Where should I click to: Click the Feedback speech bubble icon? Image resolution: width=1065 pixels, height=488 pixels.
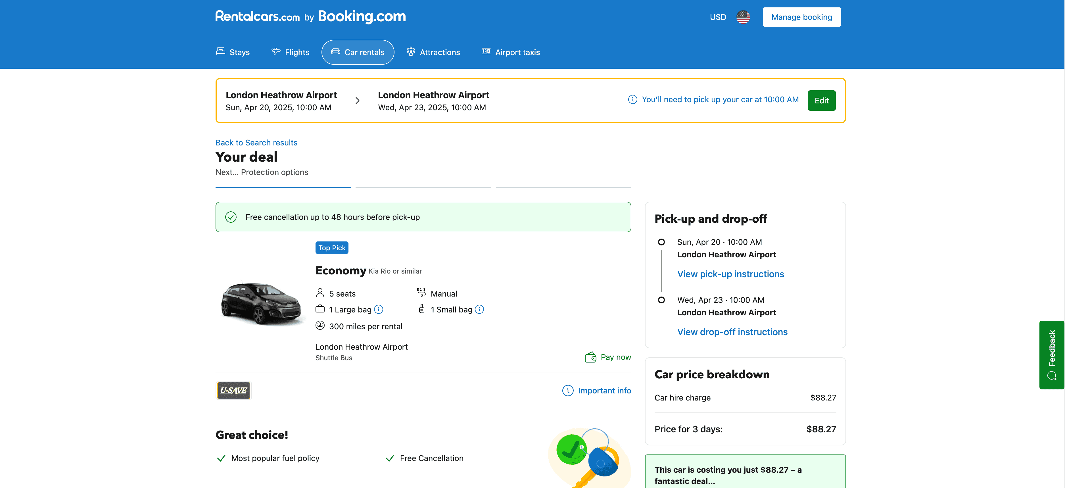(1051, 376)
